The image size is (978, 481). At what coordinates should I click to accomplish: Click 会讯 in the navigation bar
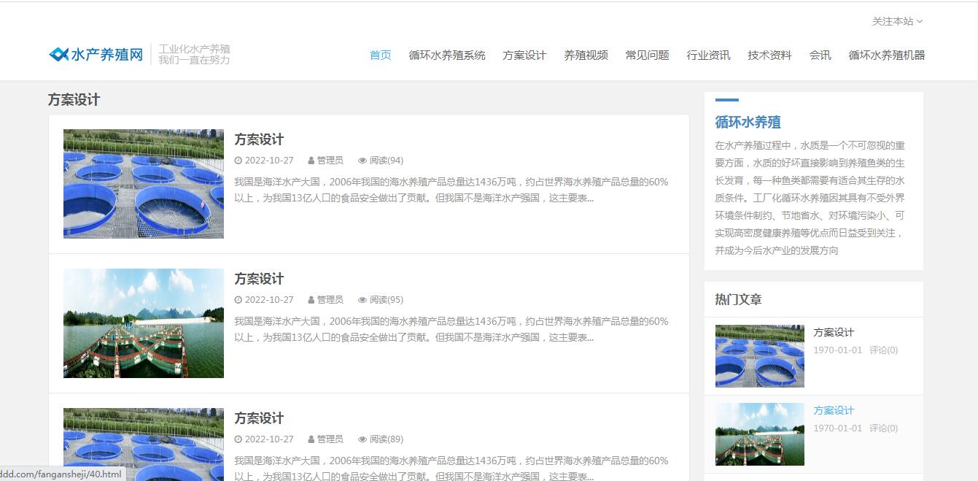pyautogui.click(x=819, y=55)
